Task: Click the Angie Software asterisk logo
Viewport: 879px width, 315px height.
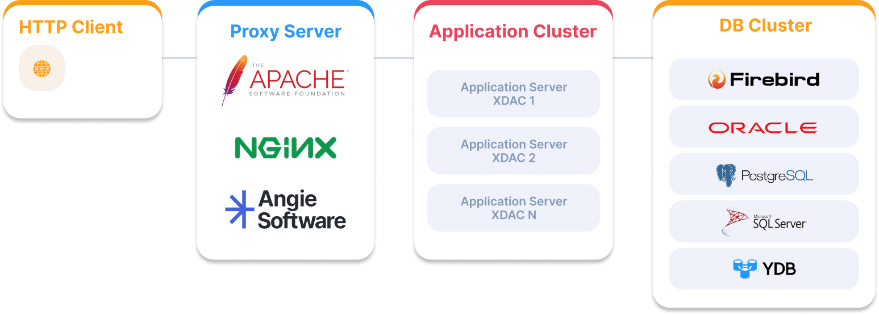Action: [x=239, y=209]
